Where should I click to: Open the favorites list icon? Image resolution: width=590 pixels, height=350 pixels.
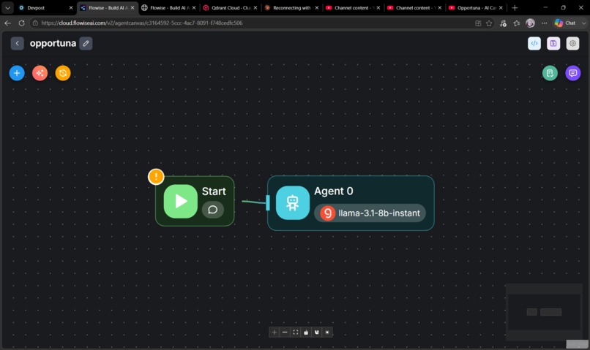pyautogui.click(x=517, y=23)
